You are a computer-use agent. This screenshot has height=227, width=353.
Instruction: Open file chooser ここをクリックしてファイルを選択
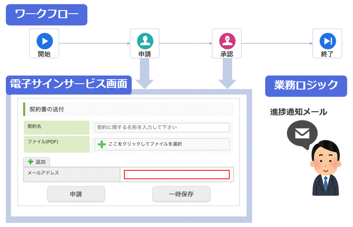[x=162, y=144]
